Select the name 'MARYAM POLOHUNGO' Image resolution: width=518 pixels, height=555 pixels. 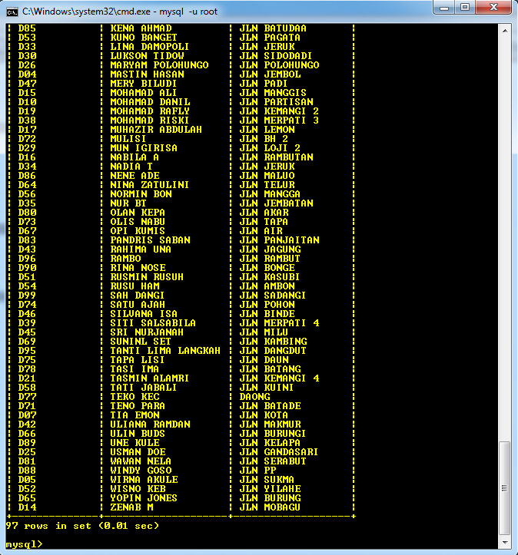(x=159, y=65)
